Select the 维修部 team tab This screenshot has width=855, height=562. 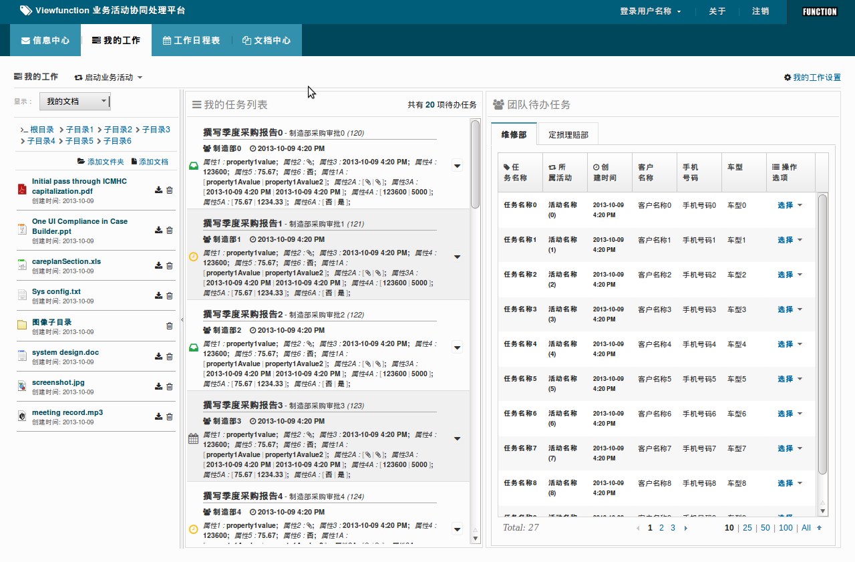pos(514,134)
